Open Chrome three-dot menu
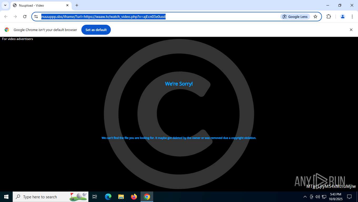 [x=352, y=17]
